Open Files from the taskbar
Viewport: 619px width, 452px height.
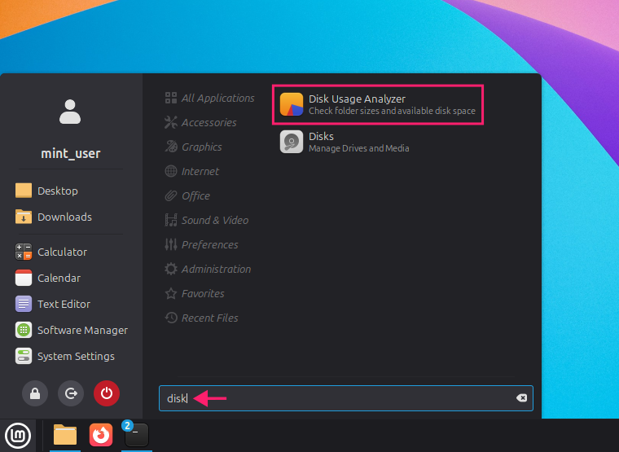(65, 435)
